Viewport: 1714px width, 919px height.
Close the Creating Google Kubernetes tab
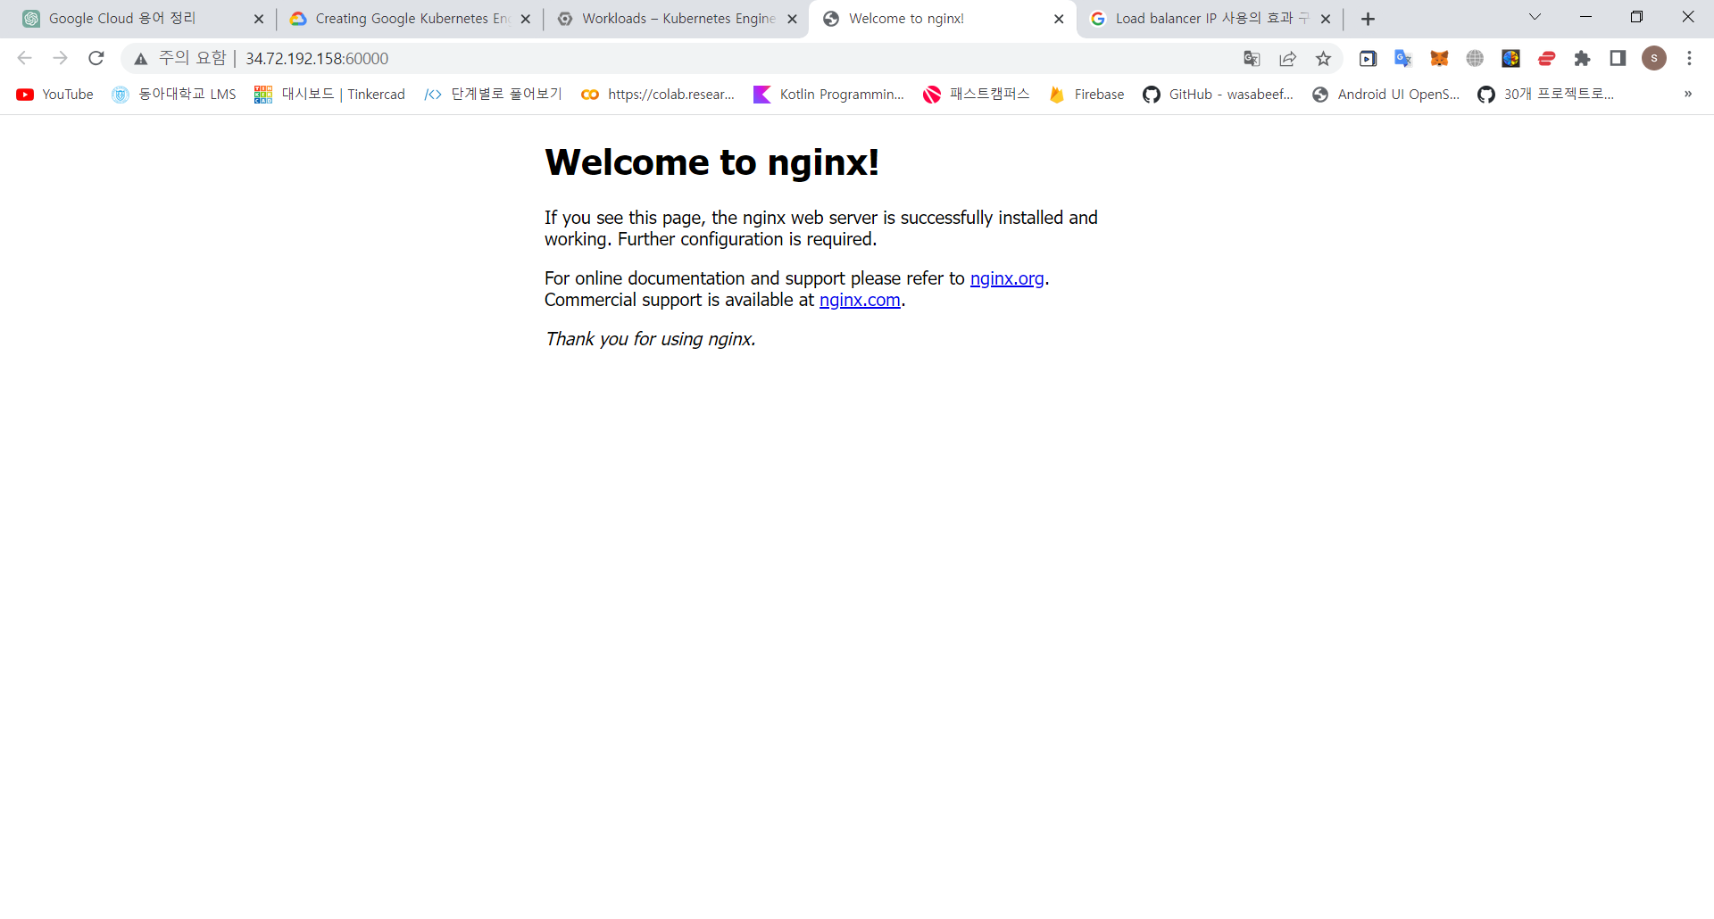(525, 19)
